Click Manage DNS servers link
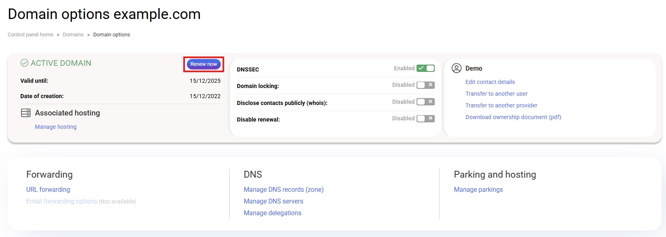The image size is (666, 237). click(273, 201)
